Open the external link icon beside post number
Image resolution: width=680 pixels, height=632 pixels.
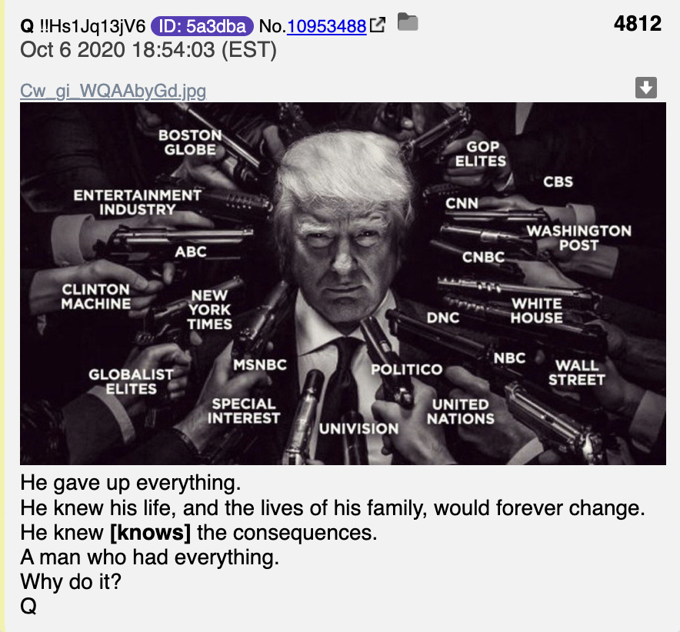377,25
